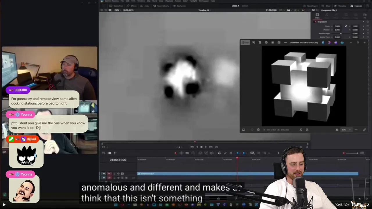Stop playback in viewer transport
The image size is (372, 209).
coord(201,147)
